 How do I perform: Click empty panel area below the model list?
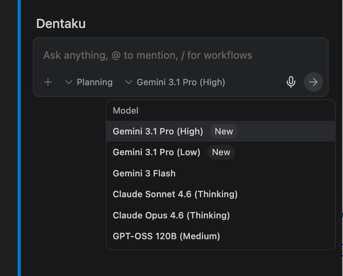(180, 263)
